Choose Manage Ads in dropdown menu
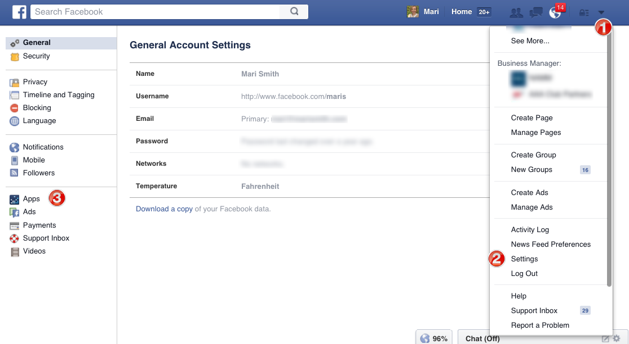The height and width of the screenshot is (344, 629). pyautogui.click(x=531, y=207)
